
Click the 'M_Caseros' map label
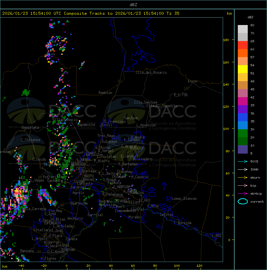click(140, 177)
